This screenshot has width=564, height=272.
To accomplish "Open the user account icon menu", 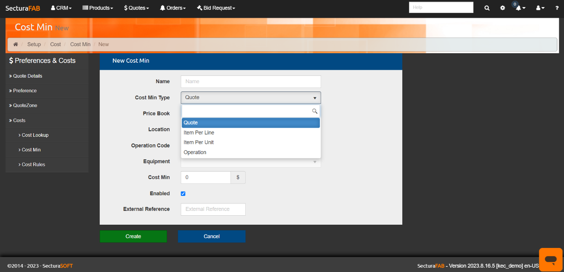I will coord(540,8).
